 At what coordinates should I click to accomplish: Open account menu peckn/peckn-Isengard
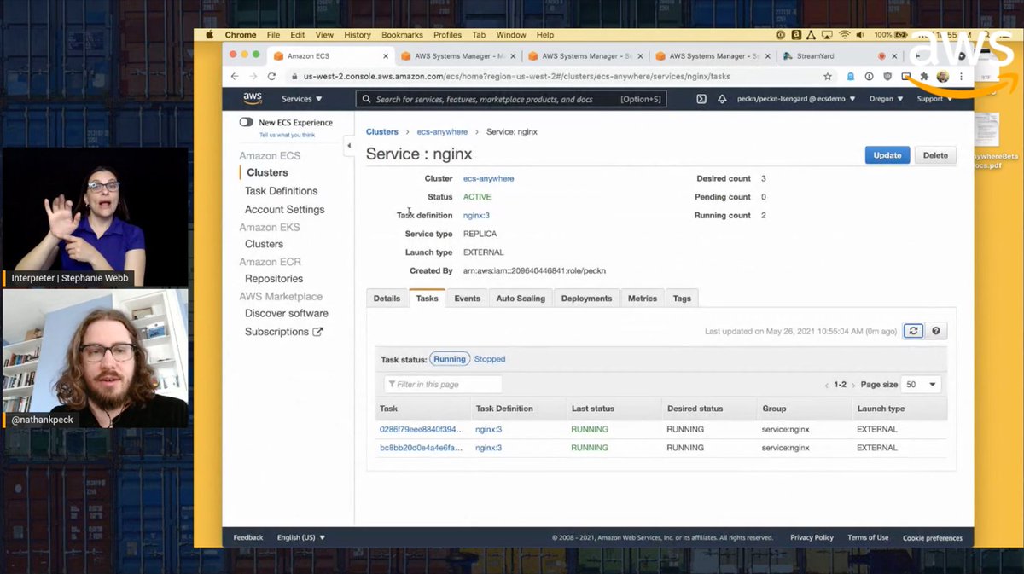coord(798,99)
